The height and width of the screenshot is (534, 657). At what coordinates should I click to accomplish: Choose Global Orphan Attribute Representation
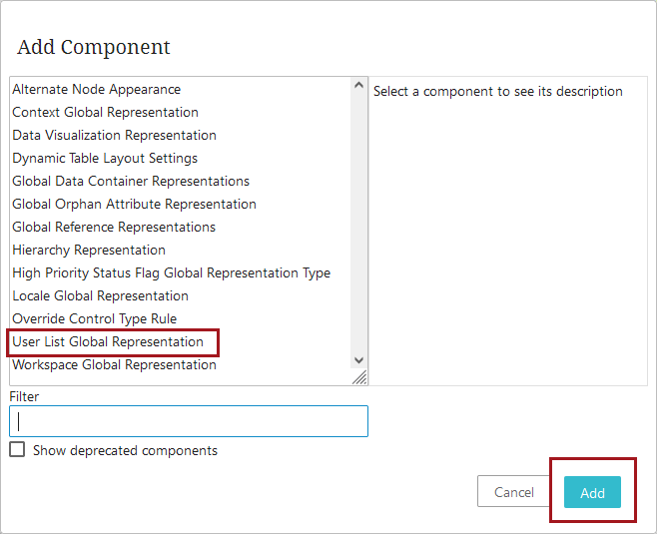[134, 205]
